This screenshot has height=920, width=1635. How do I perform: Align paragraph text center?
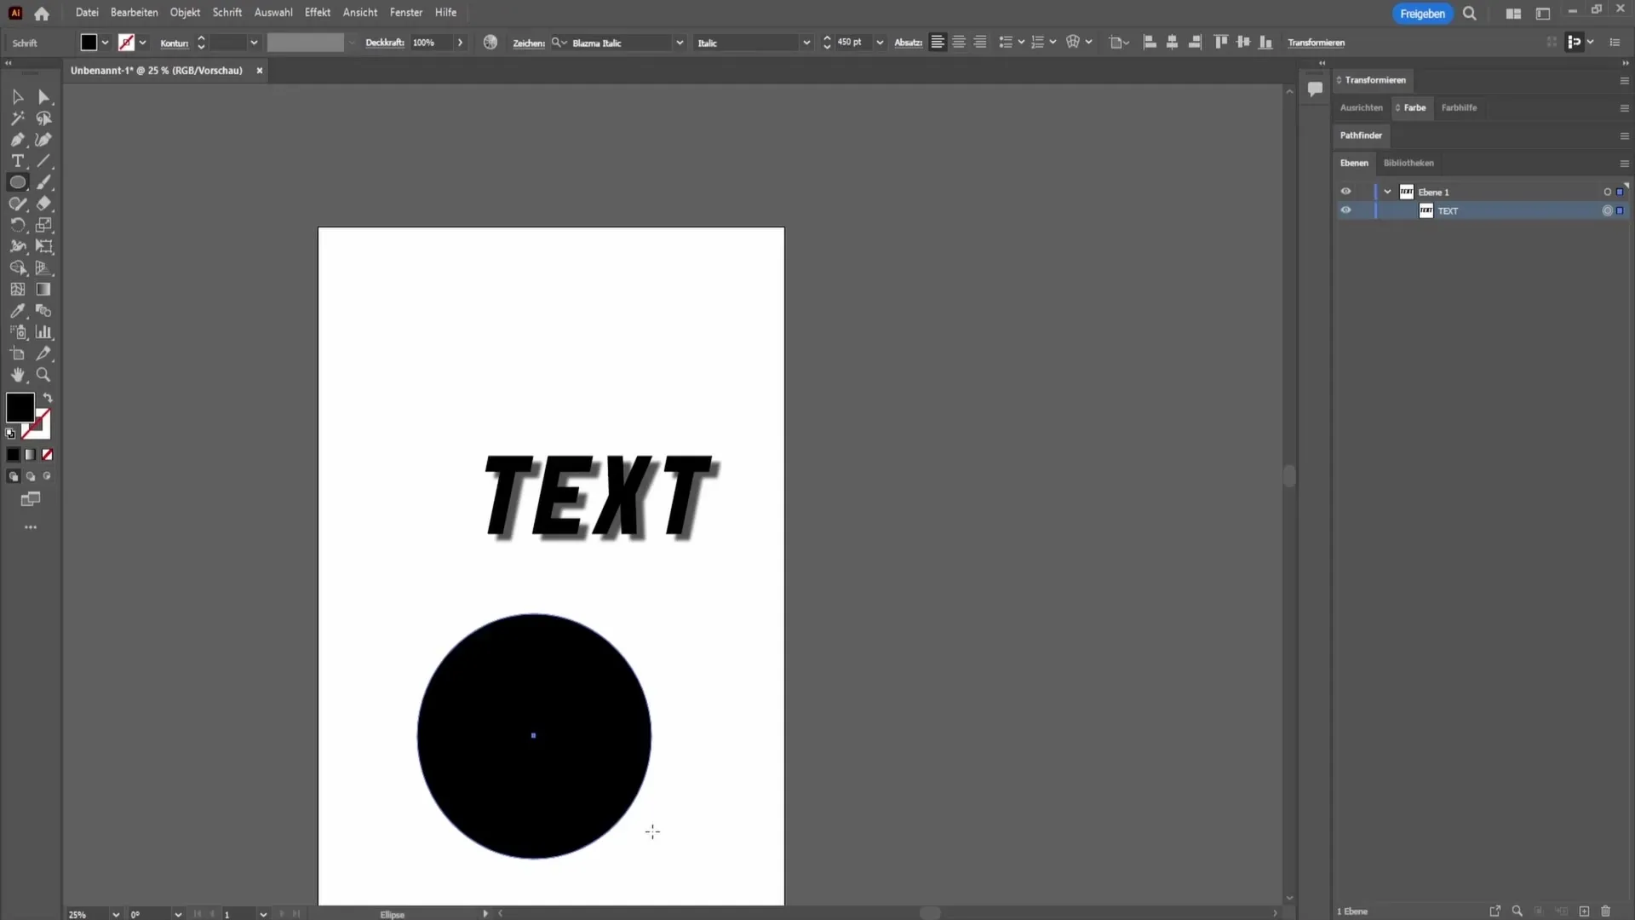[959, 42]
